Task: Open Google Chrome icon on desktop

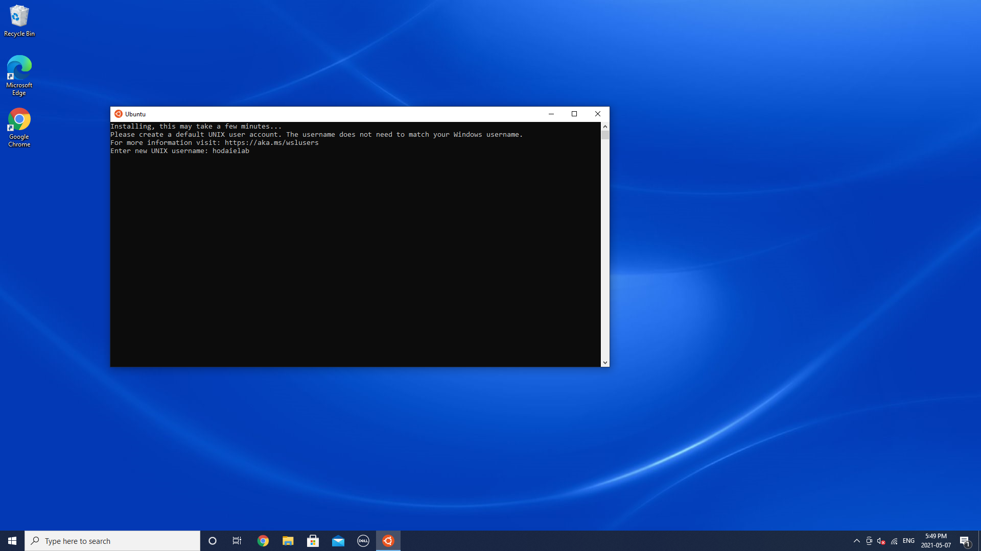Action: [19, 120]
